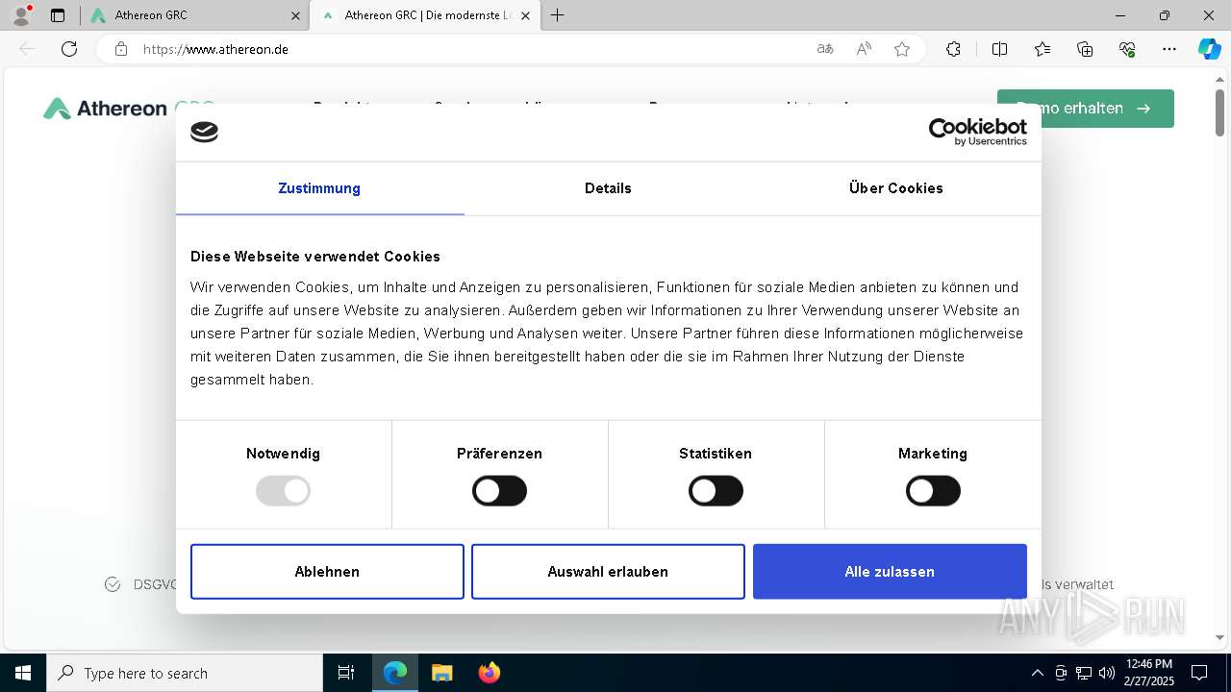The image size is (1231, 692).
Task: Open the translate page icon
Action: 825,49
